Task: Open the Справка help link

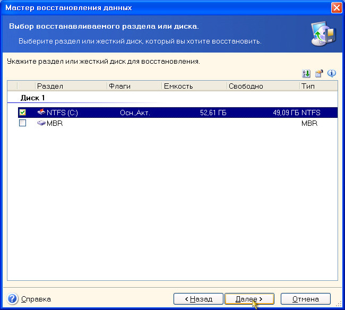Action: click(x=36, y=299)
